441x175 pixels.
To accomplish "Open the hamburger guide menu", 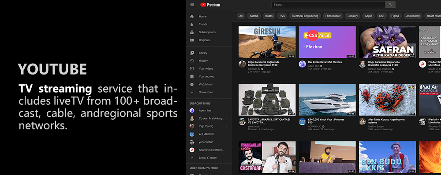I will [192, 4].
